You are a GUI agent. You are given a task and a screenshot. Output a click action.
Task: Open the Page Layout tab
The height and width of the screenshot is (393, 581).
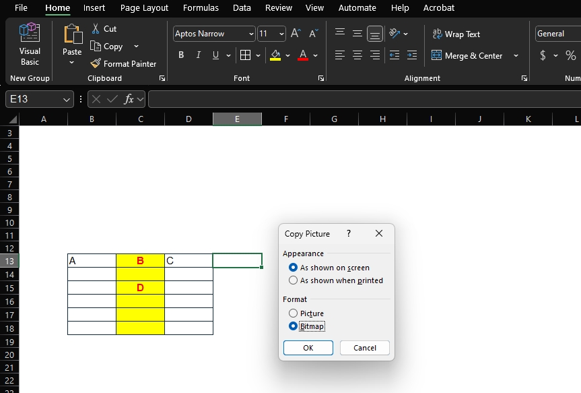(144, 8)
